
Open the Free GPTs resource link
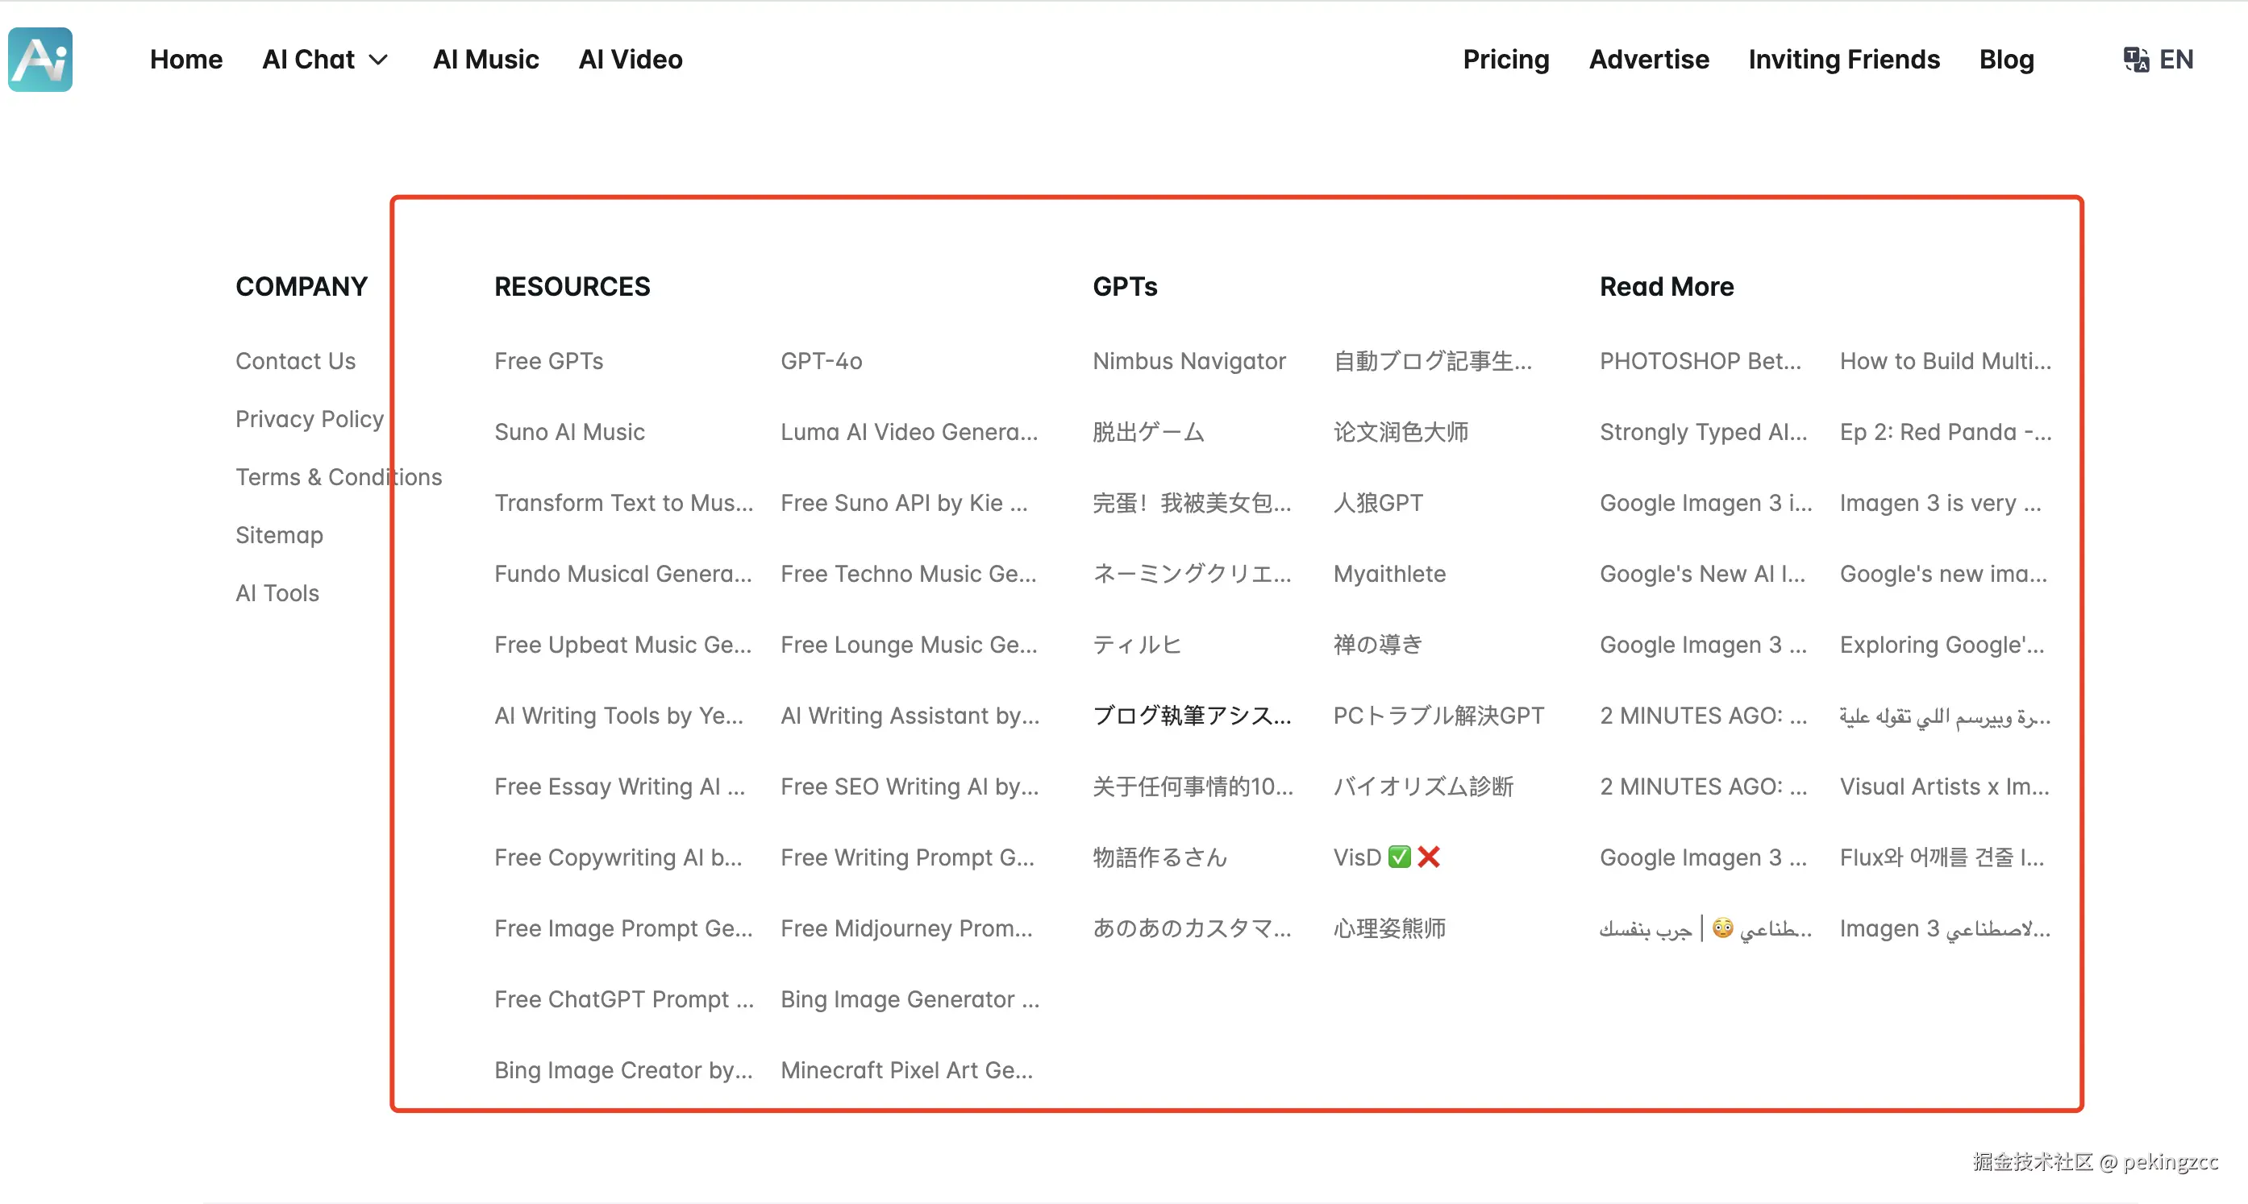(x=548, y=360)
